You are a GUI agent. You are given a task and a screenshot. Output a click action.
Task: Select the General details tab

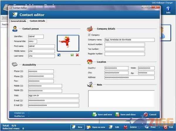[18, 21]
